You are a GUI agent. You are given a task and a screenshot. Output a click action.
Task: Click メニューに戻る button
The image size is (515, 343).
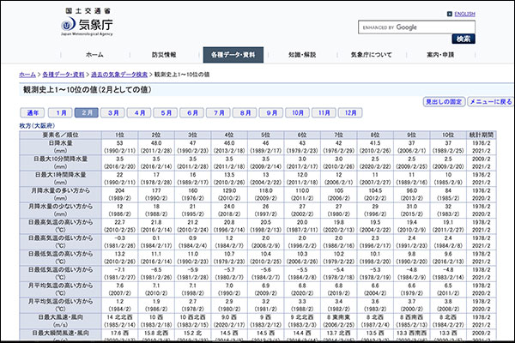[x=491, y=101]
